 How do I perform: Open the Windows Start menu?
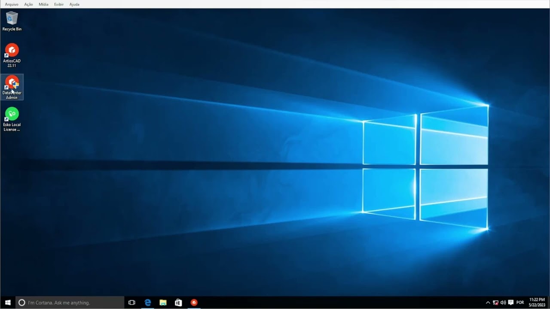click(7, 303)
